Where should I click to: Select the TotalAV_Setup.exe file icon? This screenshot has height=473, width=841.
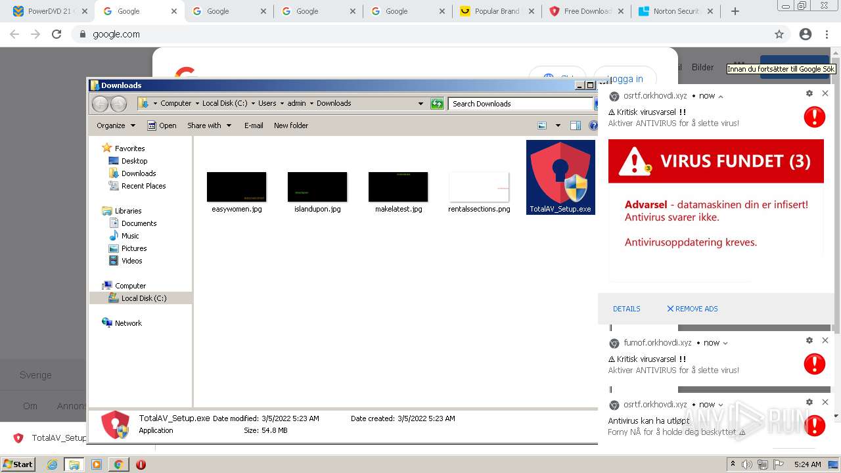(x=560, y=177)
